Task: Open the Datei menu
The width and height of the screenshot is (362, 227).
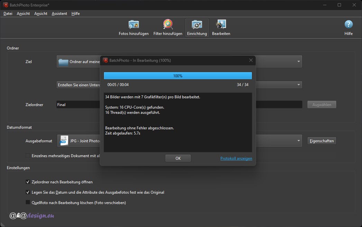Action: [x=8, y=13]
